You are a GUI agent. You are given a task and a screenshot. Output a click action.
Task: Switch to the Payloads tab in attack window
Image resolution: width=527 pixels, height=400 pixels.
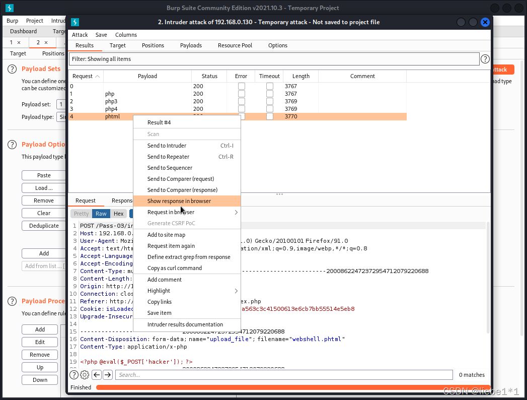point(191,45)
